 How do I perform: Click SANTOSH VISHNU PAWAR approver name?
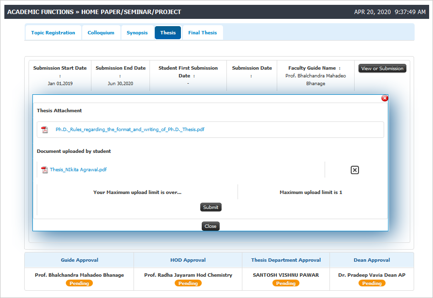pyautogui.click(x=286, y=275)
